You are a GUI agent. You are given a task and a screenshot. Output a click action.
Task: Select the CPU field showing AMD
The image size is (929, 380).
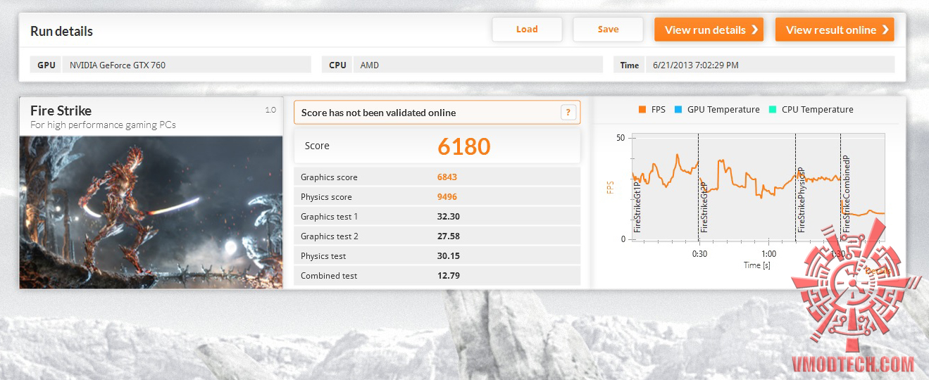478,65
